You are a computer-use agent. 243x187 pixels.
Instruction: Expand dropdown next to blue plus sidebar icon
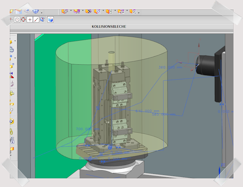point(15,58)
